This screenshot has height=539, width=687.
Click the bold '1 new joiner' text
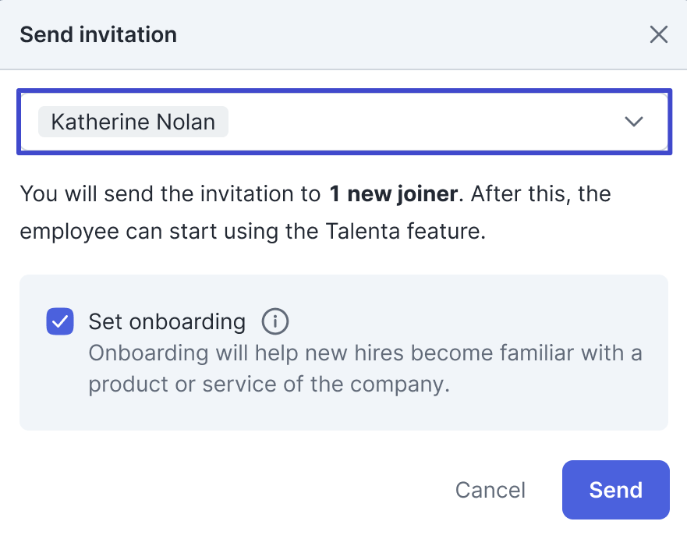(x=394, y=193)
